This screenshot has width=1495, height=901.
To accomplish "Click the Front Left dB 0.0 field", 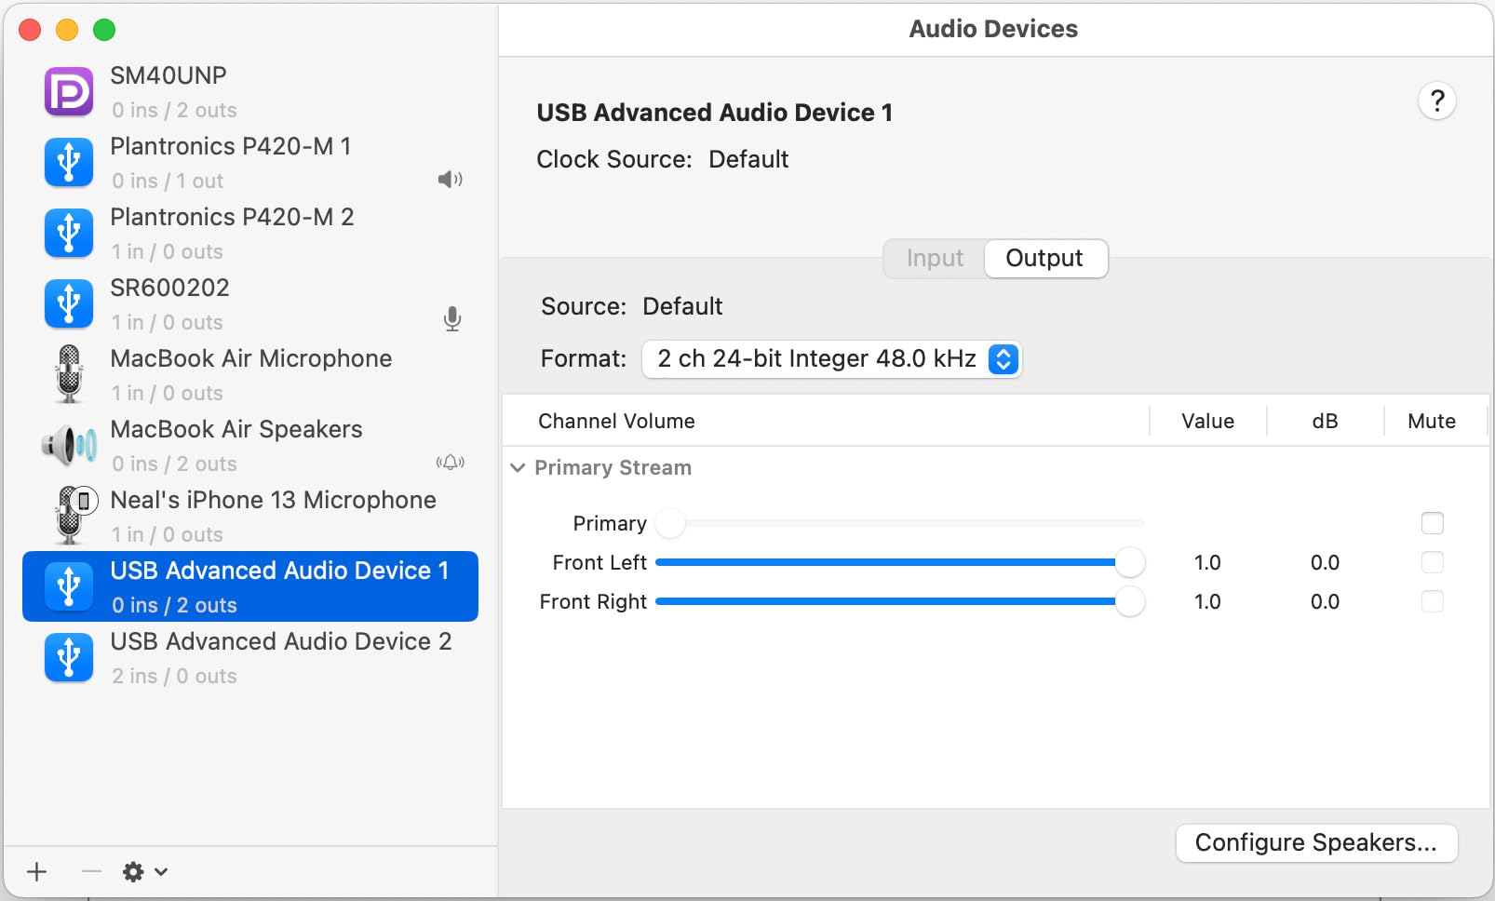I will click(x=1325, y=562).
